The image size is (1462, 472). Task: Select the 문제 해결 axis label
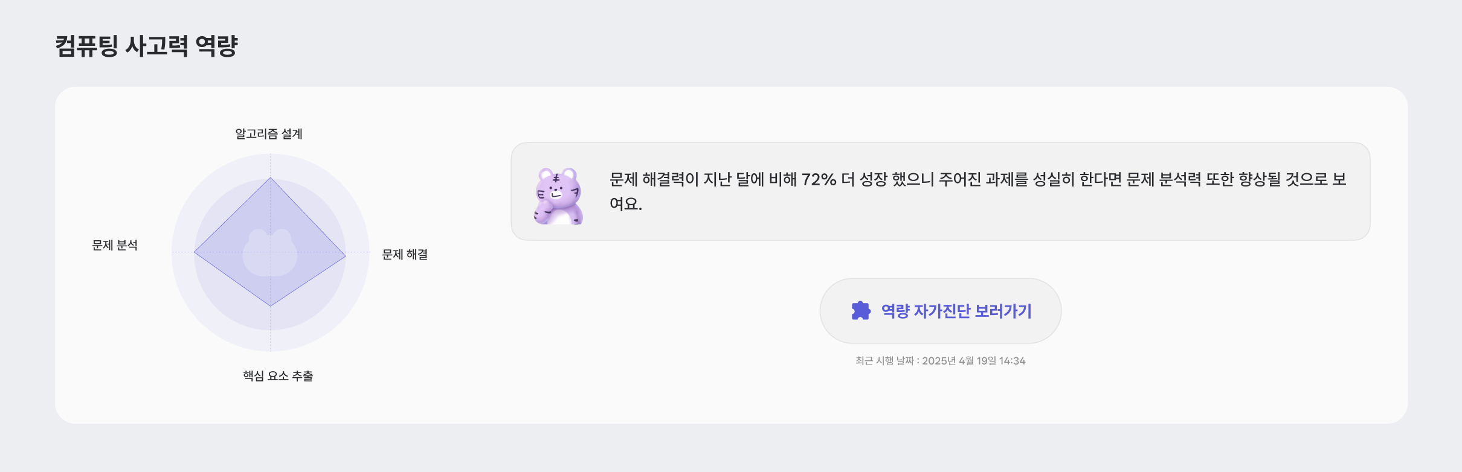tap(405, 255)
